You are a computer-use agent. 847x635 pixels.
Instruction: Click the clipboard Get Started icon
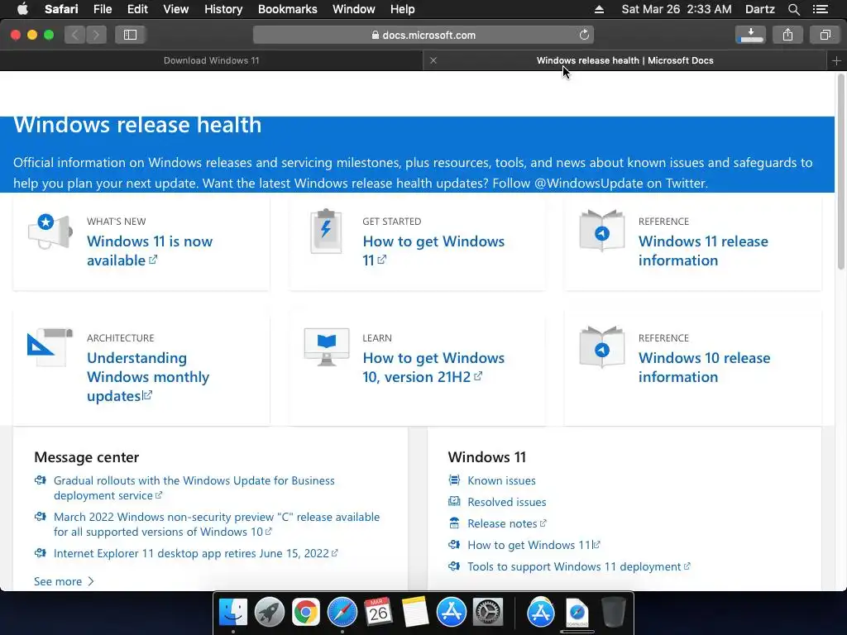pos(326,232)
